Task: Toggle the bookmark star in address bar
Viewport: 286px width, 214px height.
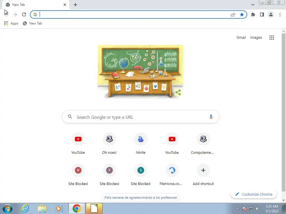Action: (x=242, y=14)
